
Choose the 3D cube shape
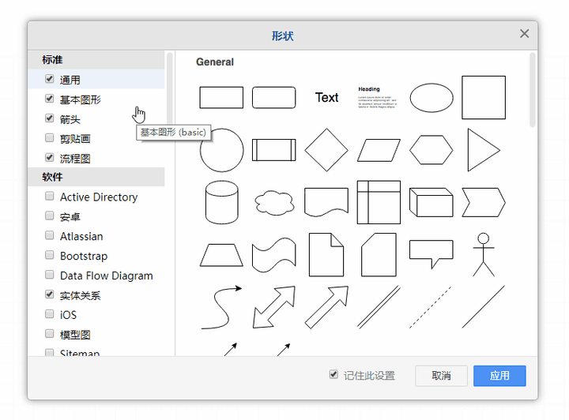point(431,202)
